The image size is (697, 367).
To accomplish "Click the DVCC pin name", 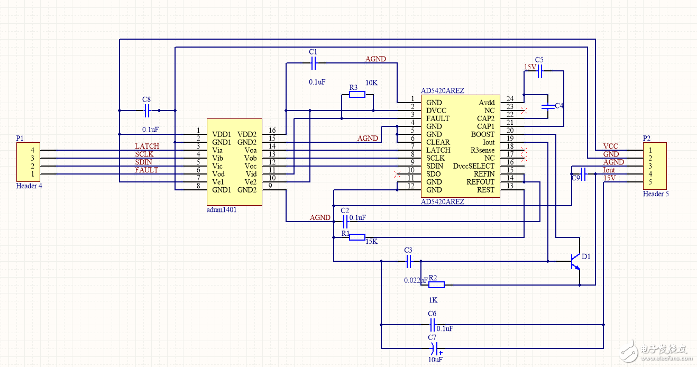I will click(436, 111).
